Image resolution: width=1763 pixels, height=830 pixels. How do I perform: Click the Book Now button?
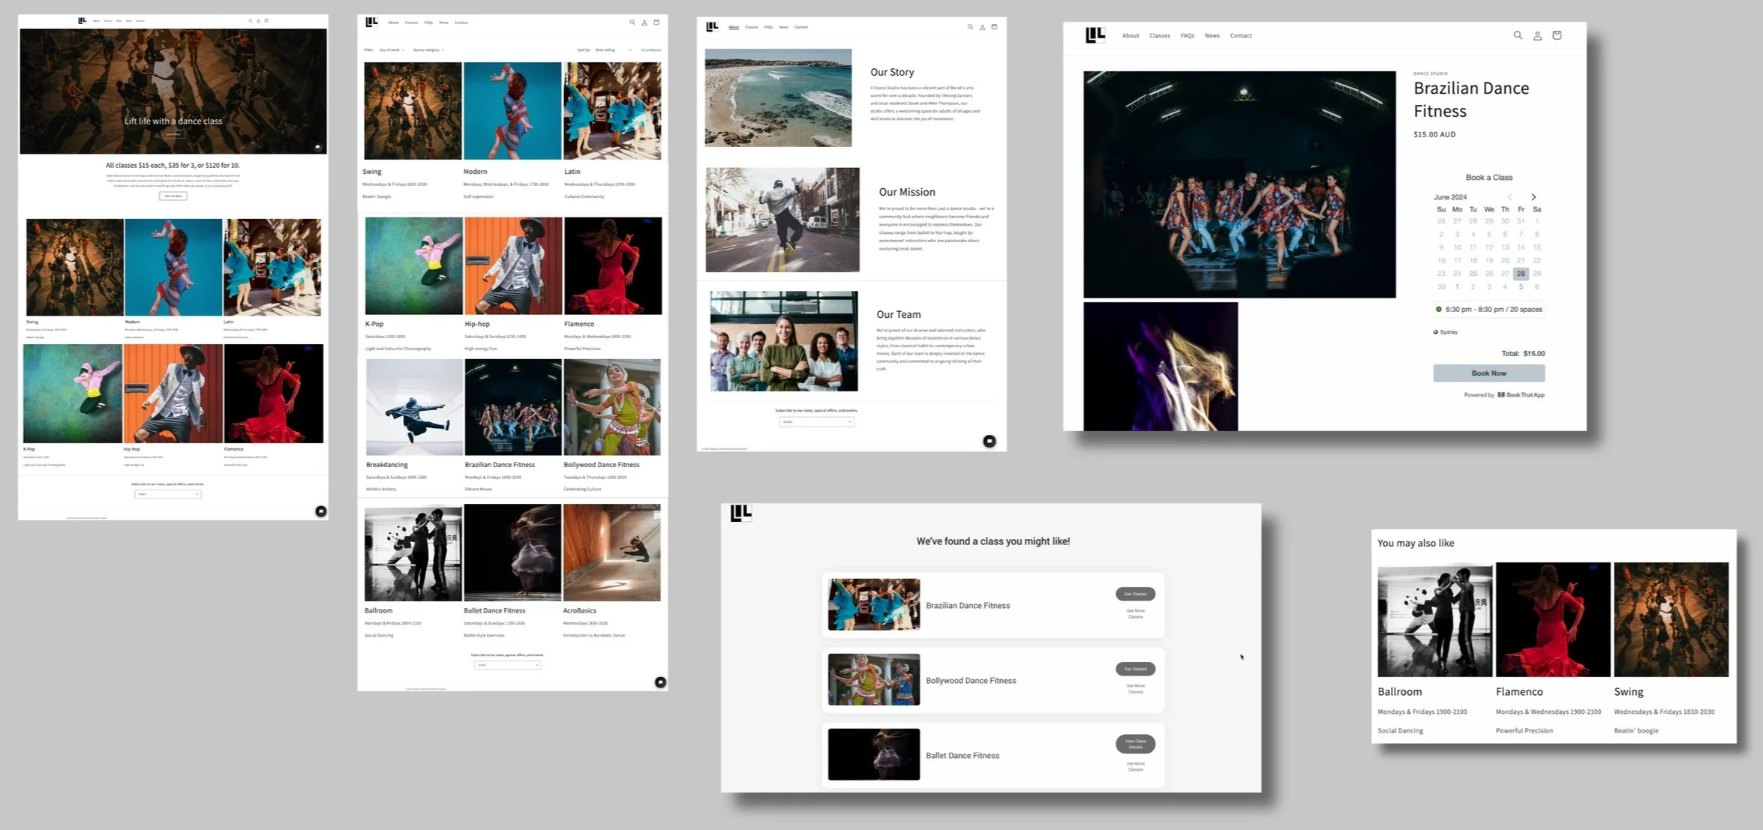pyautogui.click(x=1488, y=373)
